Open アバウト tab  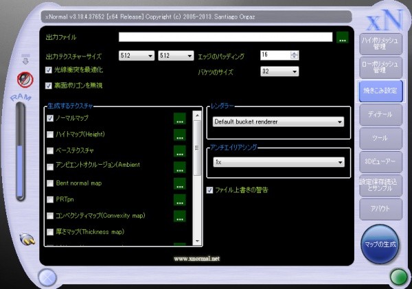coord(380,209)
